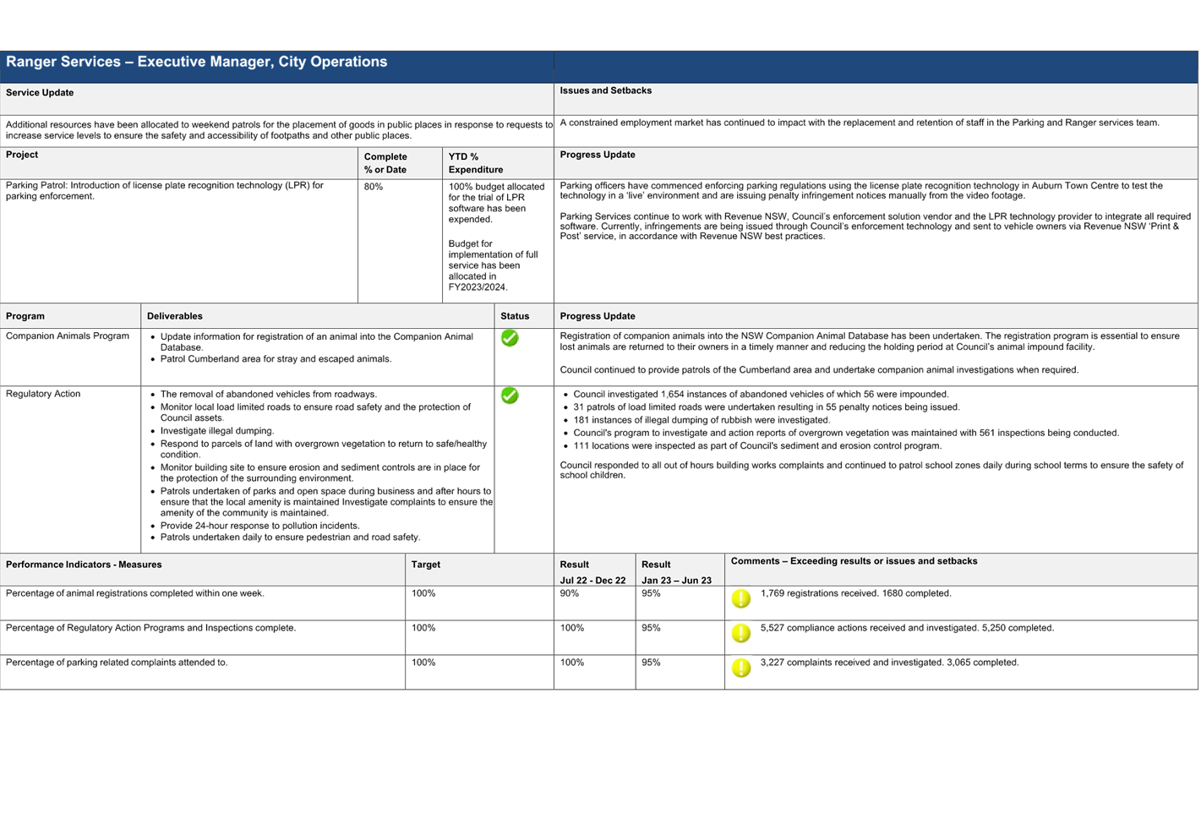Click 'Council responded to all out of hours building works' paragraph
Screen dimensions: 1201x835
click(x=871, y=470)
